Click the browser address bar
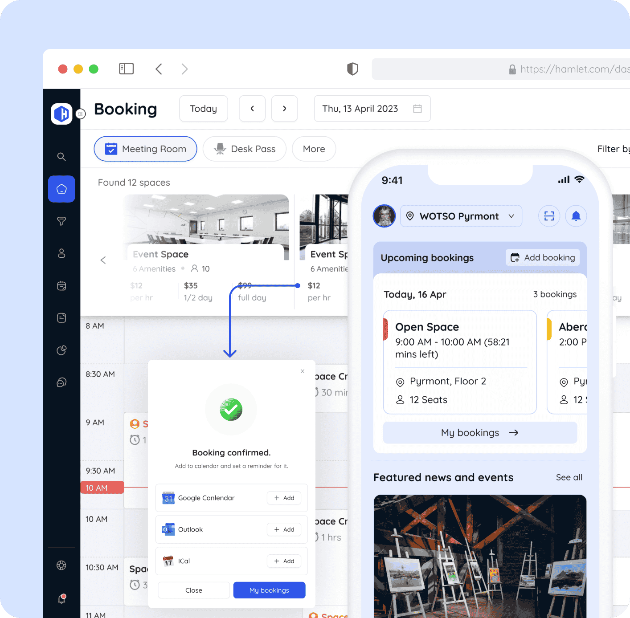 [x=501, y=69]
